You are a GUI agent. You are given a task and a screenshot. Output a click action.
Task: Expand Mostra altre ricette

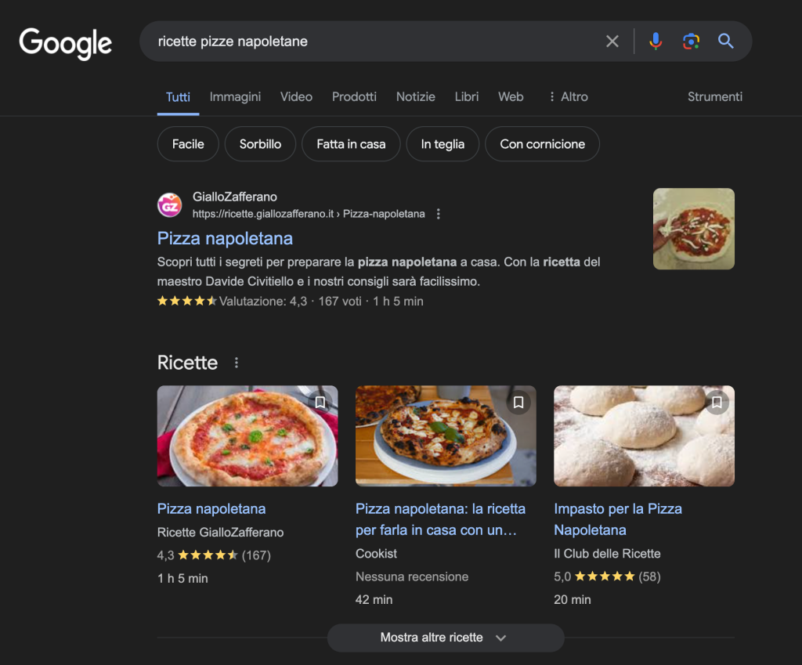446,638
